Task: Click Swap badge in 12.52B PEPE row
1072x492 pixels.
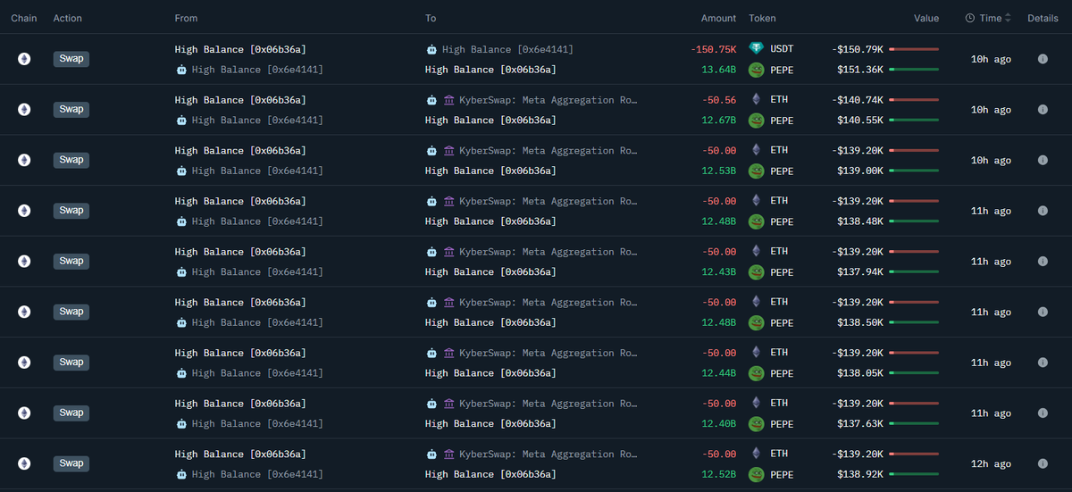Action: click(71, 463)
